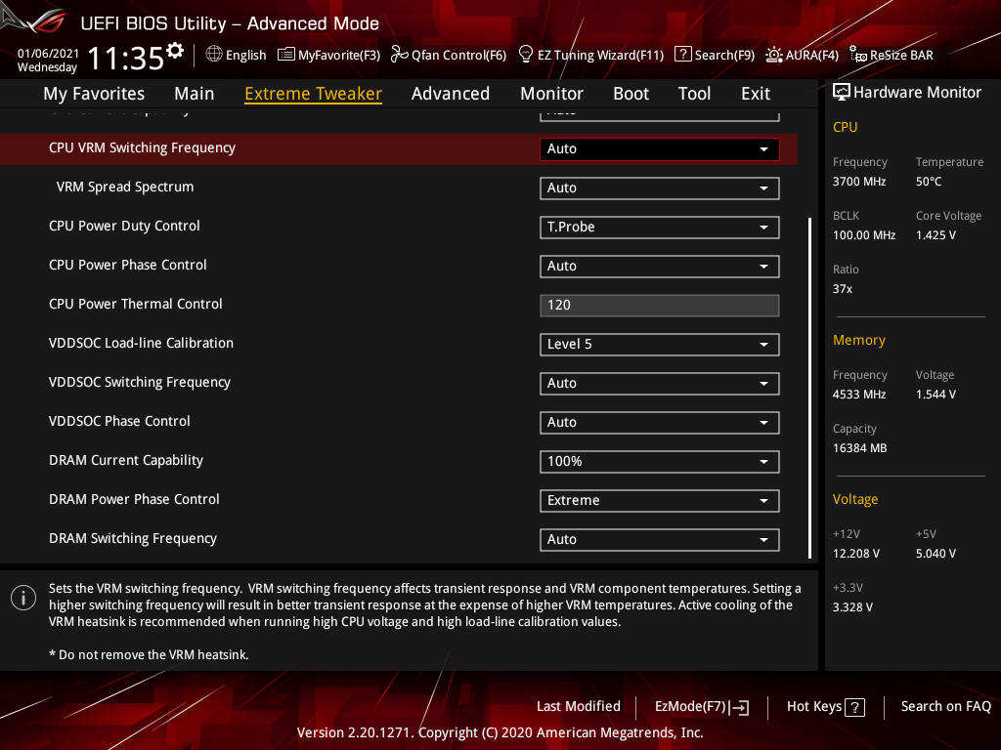Click the info icon beside help text
This screenshot has height=750, width=1001.
pos(23,598)
